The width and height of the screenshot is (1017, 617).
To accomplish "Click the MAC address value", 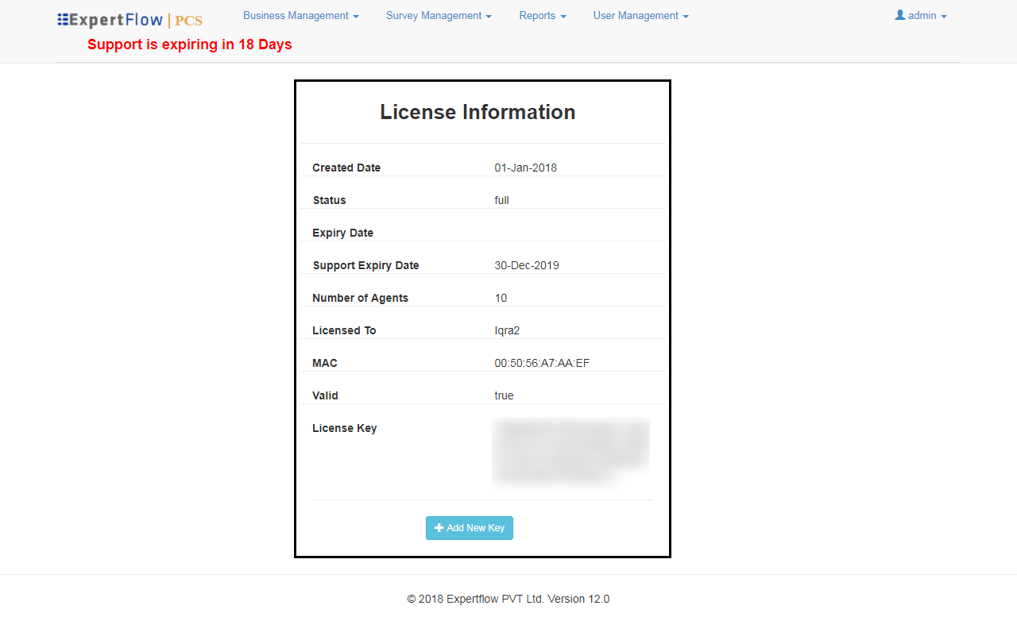I will coord(541,363).
